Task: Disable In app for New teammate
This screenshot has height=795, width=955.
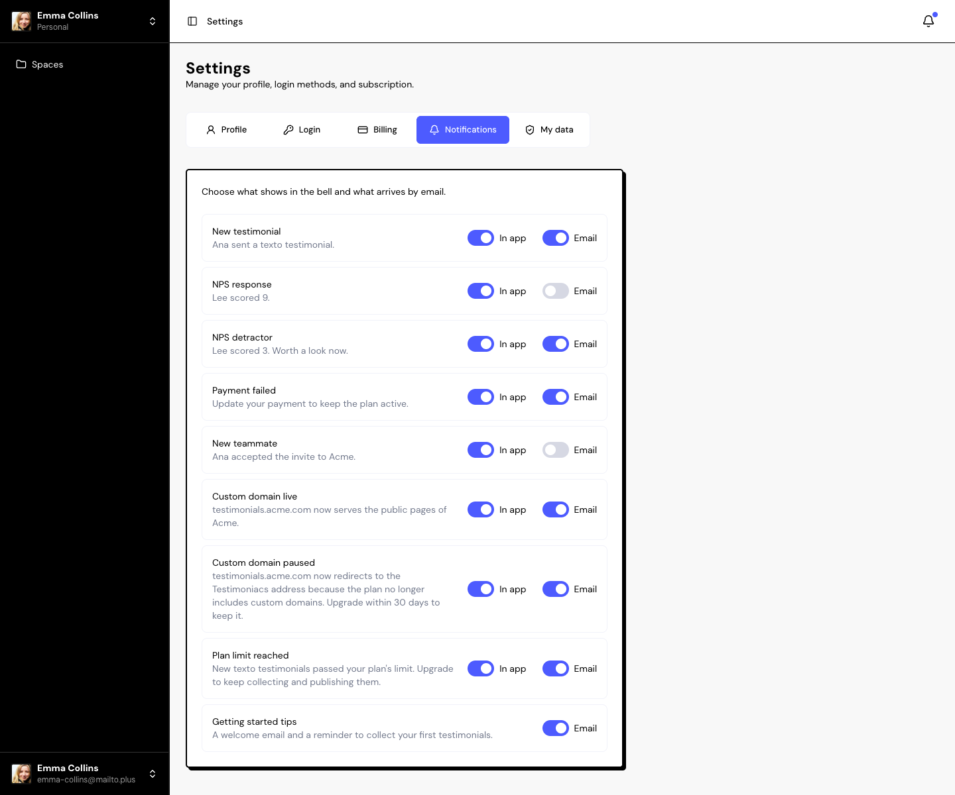Action: click(481, 450)
